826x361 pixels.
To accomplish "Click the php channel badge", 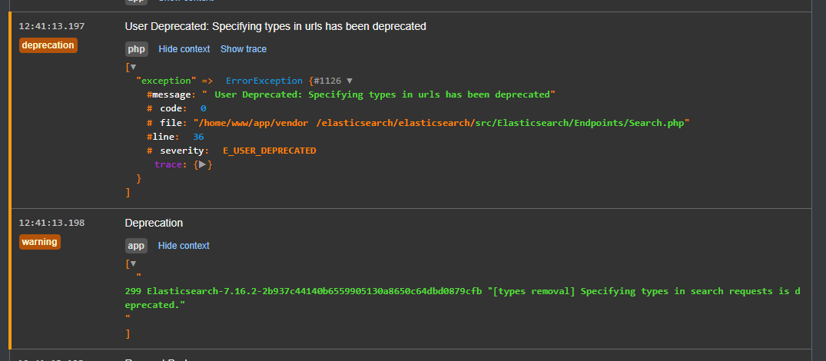I will tap(137, 49).
